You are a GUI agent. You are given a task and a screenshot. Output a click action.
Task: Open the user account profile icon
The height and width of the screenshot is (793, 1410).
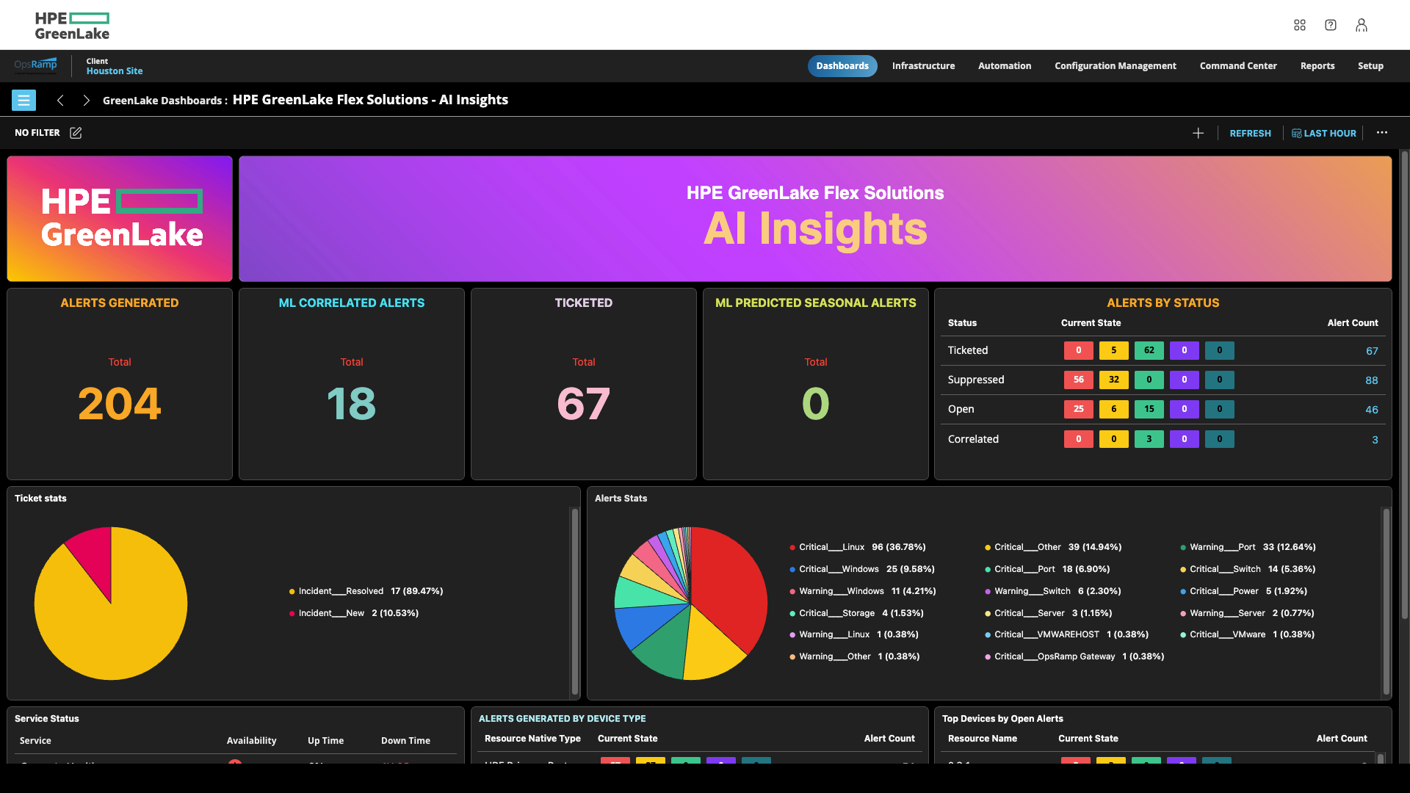pyautogui.click(x=1361, y=25)
